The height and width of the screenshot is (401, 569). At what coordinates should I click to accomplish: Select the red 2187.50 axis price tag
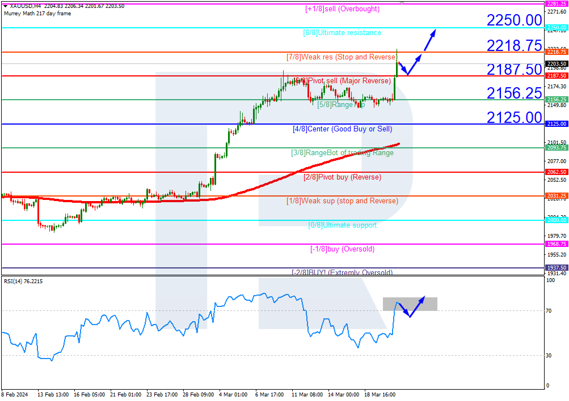tap(556, 75)
